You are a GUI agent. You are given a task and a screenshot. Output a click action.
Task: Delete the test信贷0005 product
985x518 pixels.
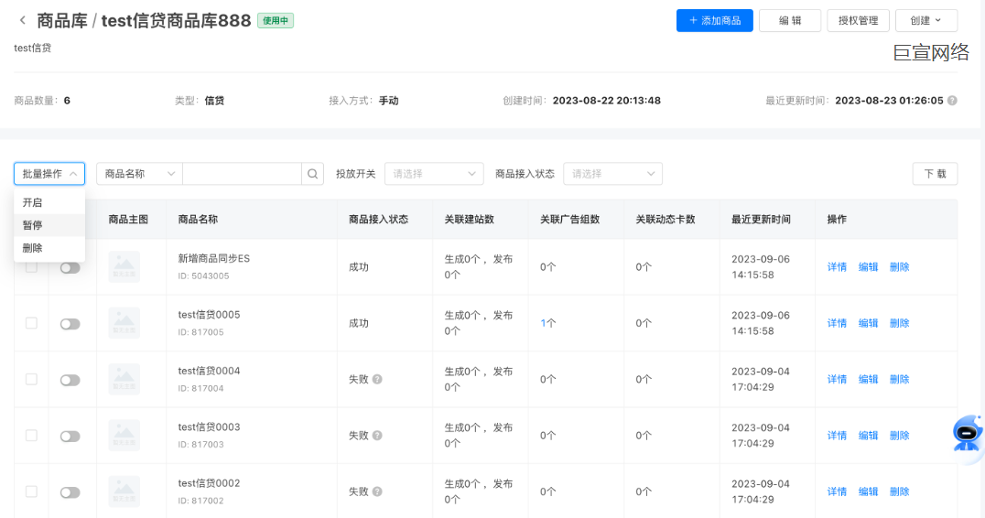coord(900,323)
